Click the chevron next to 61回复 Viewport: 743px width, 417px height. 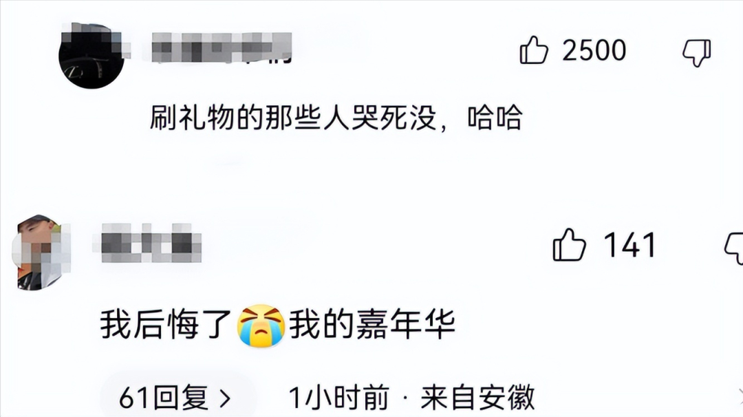click(226, 398)
